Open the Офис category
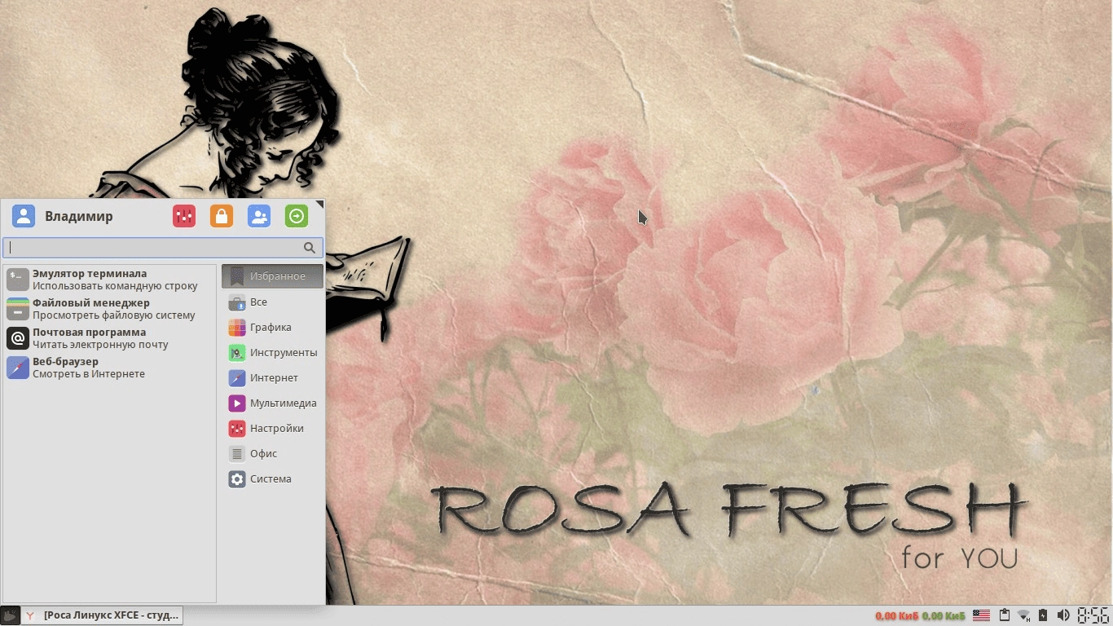Viewport: 1113px width, 626px height. click(272, 453)
